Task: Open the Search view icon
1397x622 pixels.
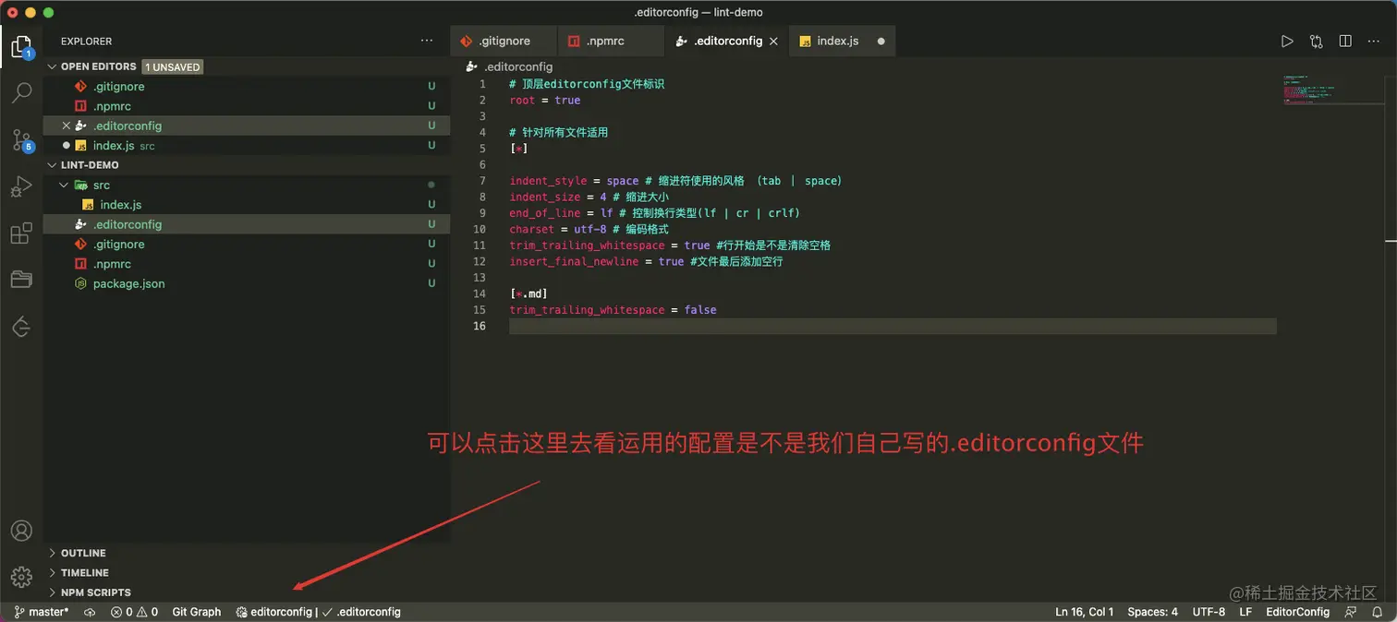Action: 21,93
